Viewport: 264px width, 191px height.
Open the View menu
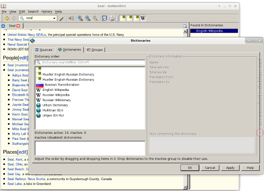(x=13, y=12)
